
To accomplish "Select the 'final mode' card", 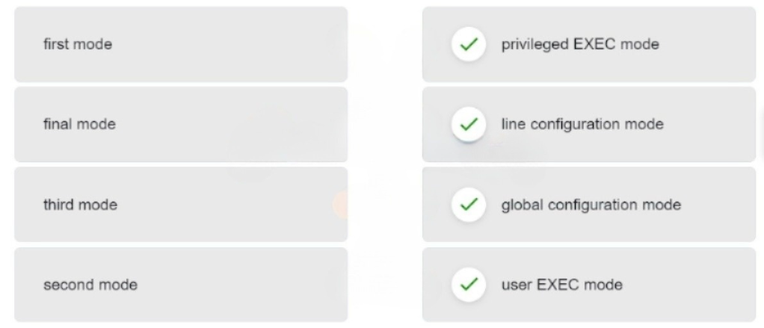I will click(x=181, y=125).
